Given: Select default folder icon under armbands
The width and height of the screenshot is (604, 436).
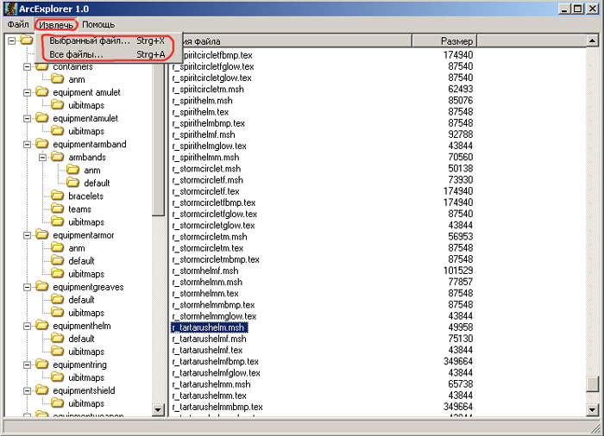Looking at the screenshot, I should 72,183.
